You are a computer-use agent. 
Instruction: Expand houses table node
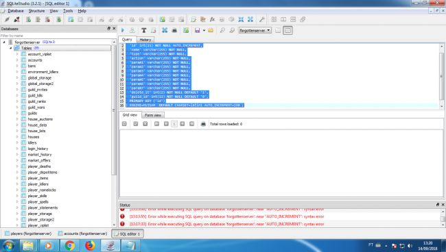point(17,137)
